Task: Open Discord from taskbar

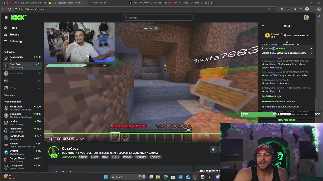Action: (x=218, y=177)
